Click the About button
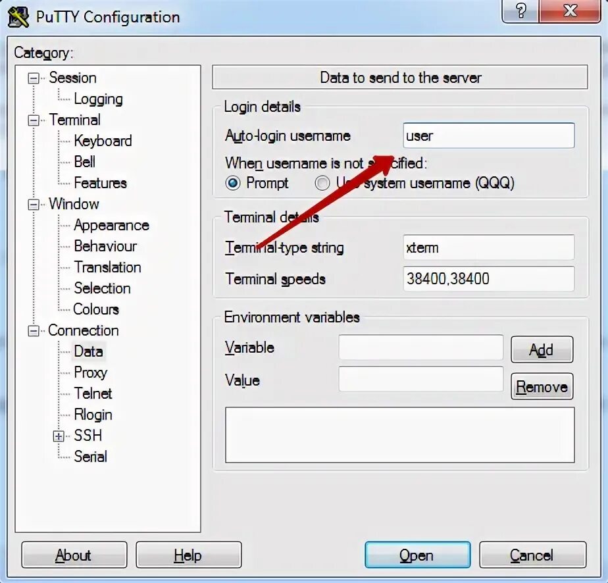The image size is (608, 583). 74,555
